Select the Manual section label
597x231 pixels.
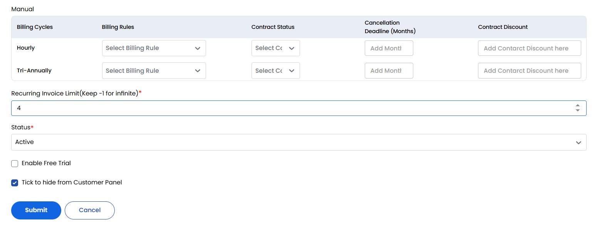point(22,8)
